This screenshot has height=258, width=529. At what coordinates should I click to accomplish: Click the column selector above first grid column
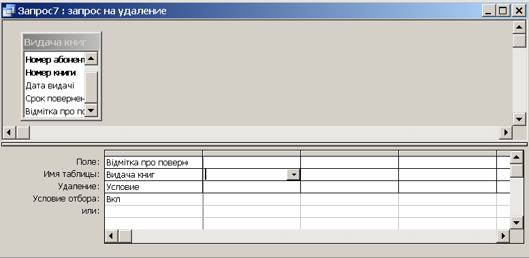pos(154,153)
